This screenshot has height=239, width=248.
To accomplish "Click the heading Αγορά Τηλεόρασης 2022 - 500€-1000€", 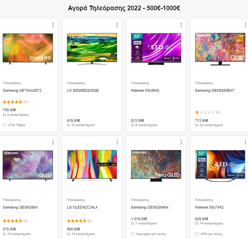I will pyautogui.click(x=124, y=8).
